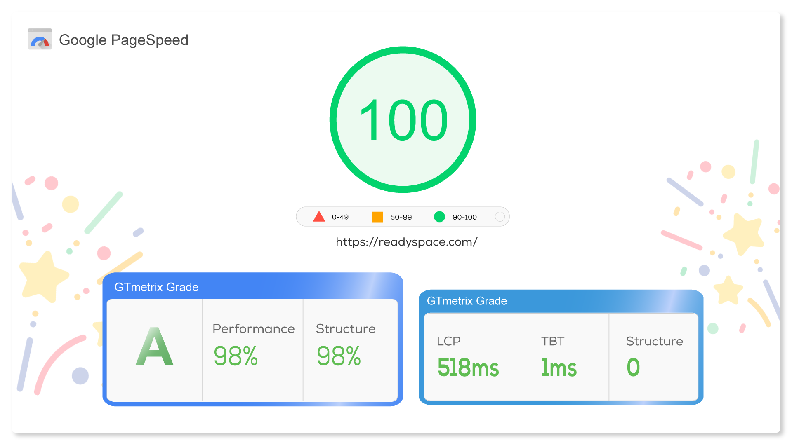Select the TBT 1ms metric cell
The height and width of the screenshot is (445, 792).
(559, 368)
